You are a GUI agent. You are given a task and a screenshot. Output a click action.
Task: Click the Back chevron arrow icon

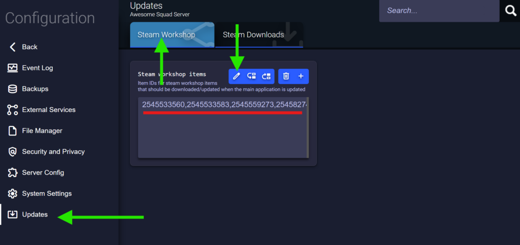pos(13,47)
